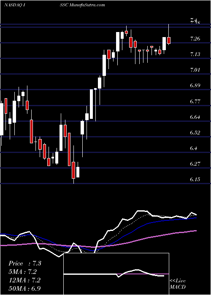Image resolution: width=211 pixels, height=295 pixels.
Task: Click the 6.15 price axis label
Action: coord(195,180)
